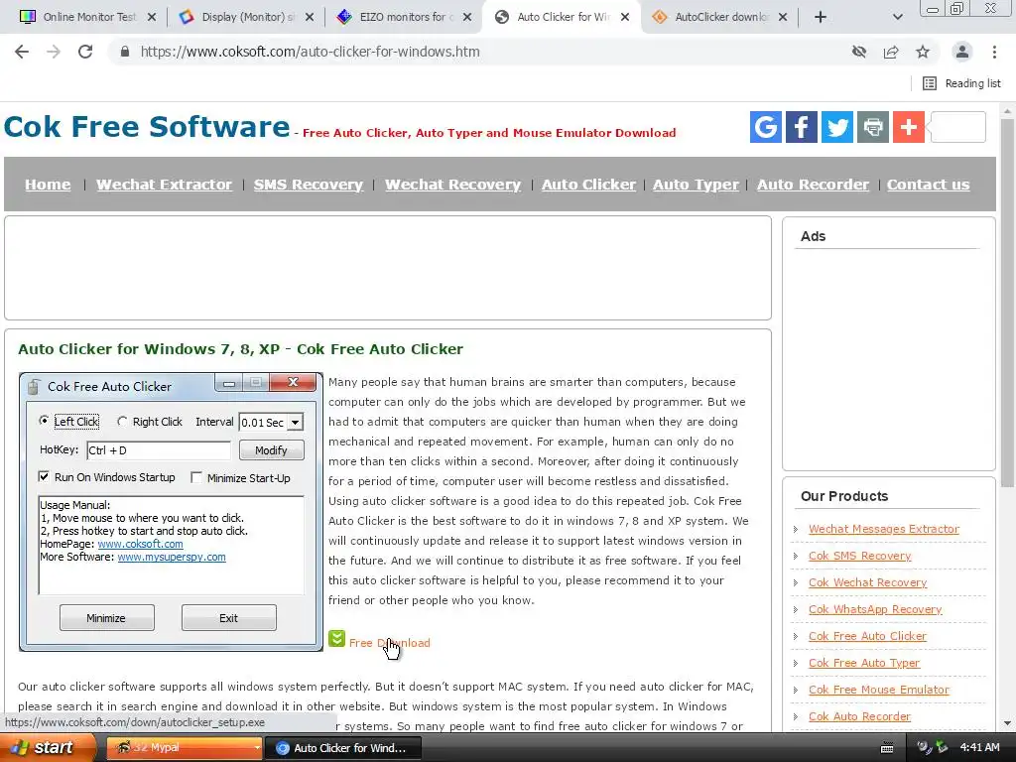Open Wechat Recovery nav link
Image resolution: width=1016 pixels, height=762 pixels.
452,185
